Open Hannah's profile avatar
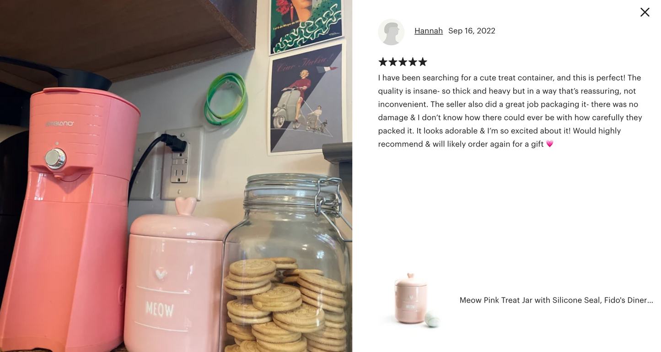The image size is (661, 352). coord(391,32)
